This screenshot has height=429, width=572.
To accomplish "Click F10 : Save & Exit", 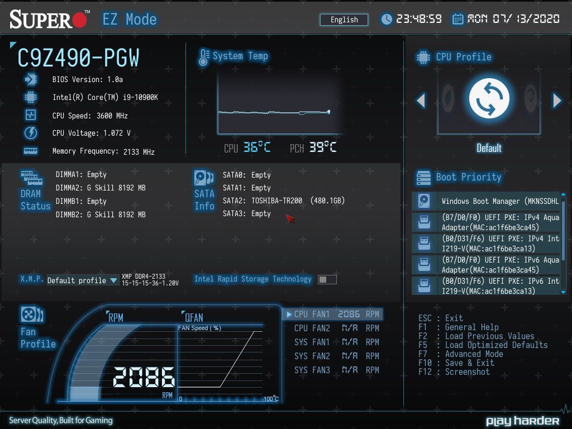I will point(456,363).
